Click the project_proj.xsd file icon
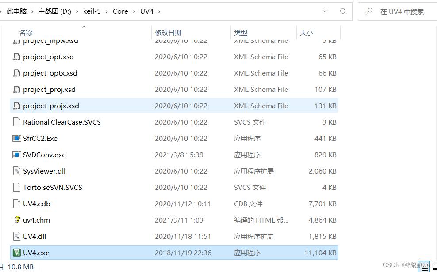This screenshot has height=272, width=437. pos(17,90)
